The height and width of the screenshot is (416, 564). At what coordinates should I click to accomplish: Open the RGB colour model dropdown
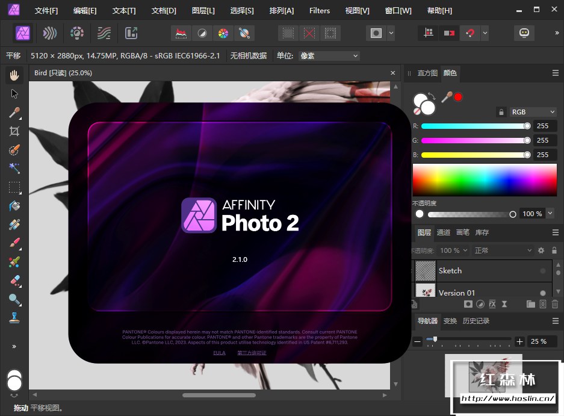[533, 112]
